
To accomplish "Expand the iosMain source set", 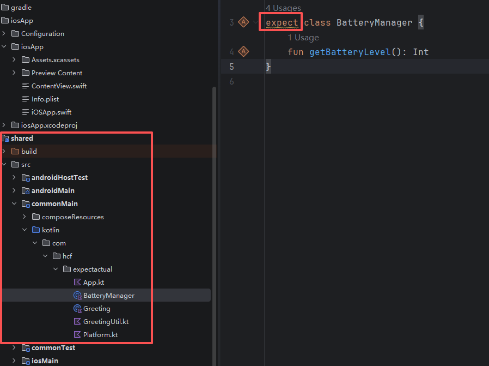I will tap(14, 361).
